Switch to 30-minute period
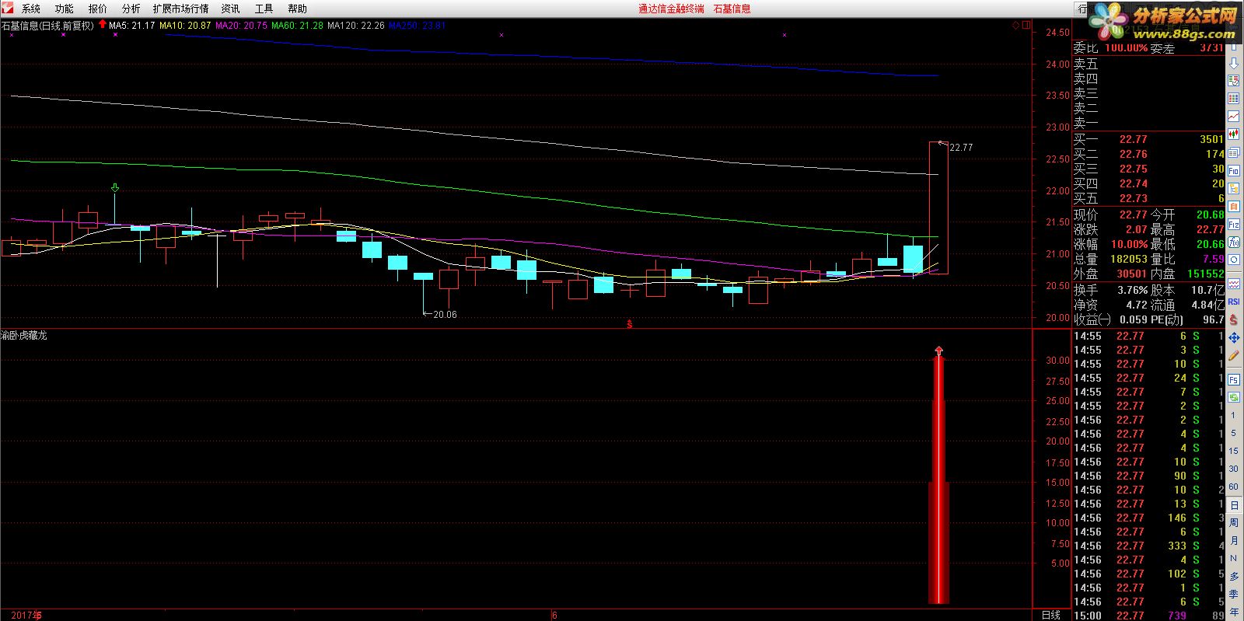 click(1234, 469)
